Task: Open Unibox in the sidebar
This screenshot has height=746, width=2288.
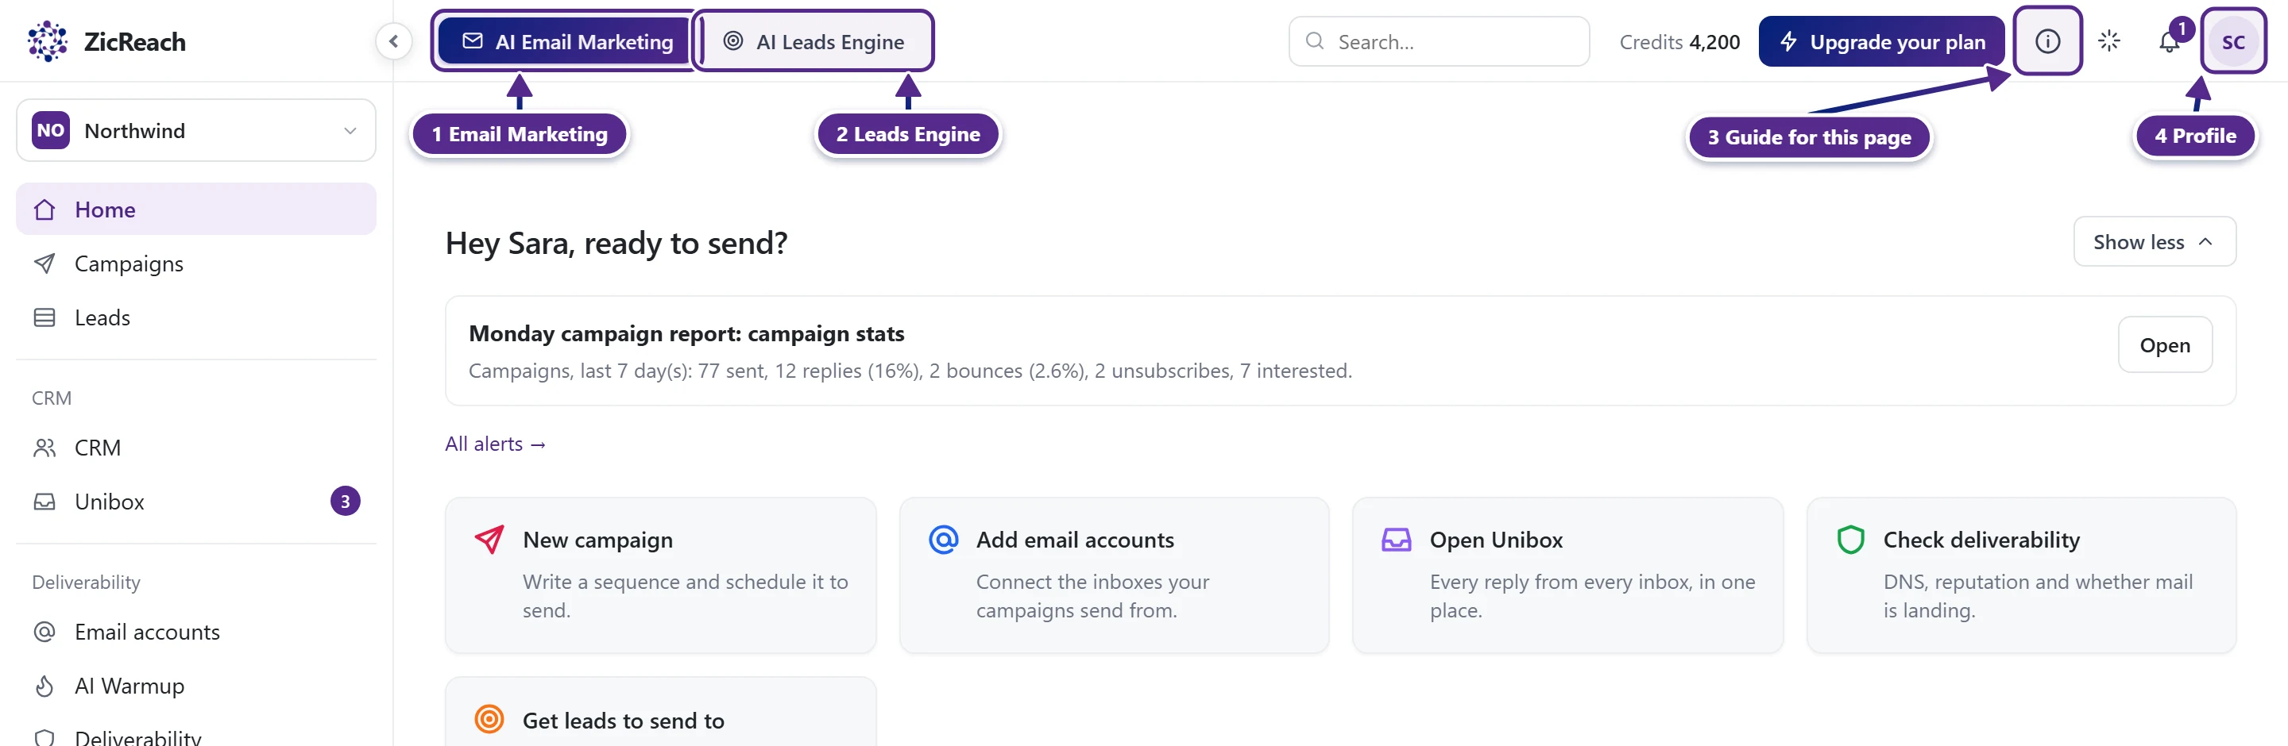Action: coord(196,502)
